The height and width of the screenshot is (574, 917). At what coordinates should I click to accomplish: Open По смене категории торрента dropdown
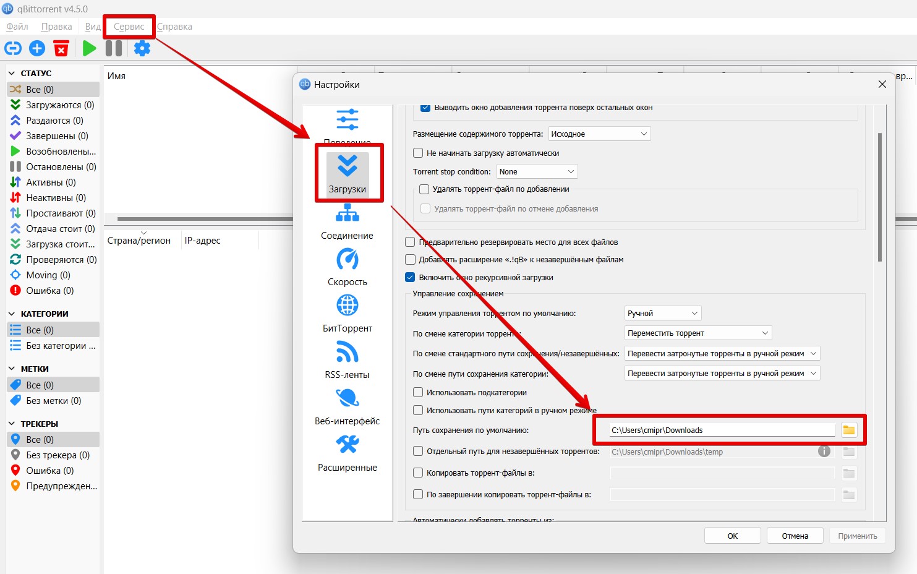[699, 333]
